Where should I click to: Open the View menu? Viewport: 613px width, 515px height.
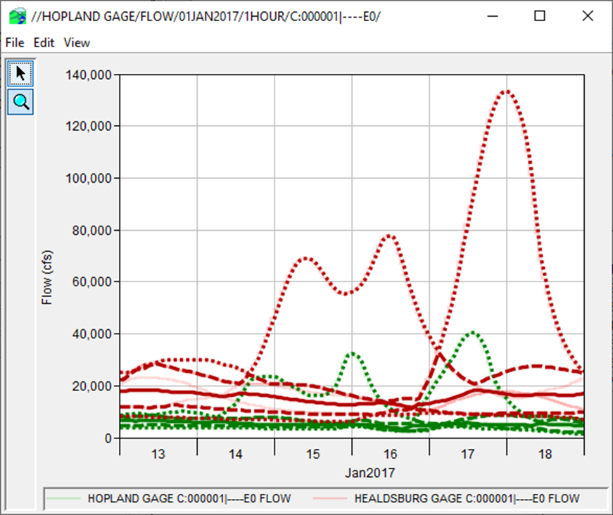77,42
